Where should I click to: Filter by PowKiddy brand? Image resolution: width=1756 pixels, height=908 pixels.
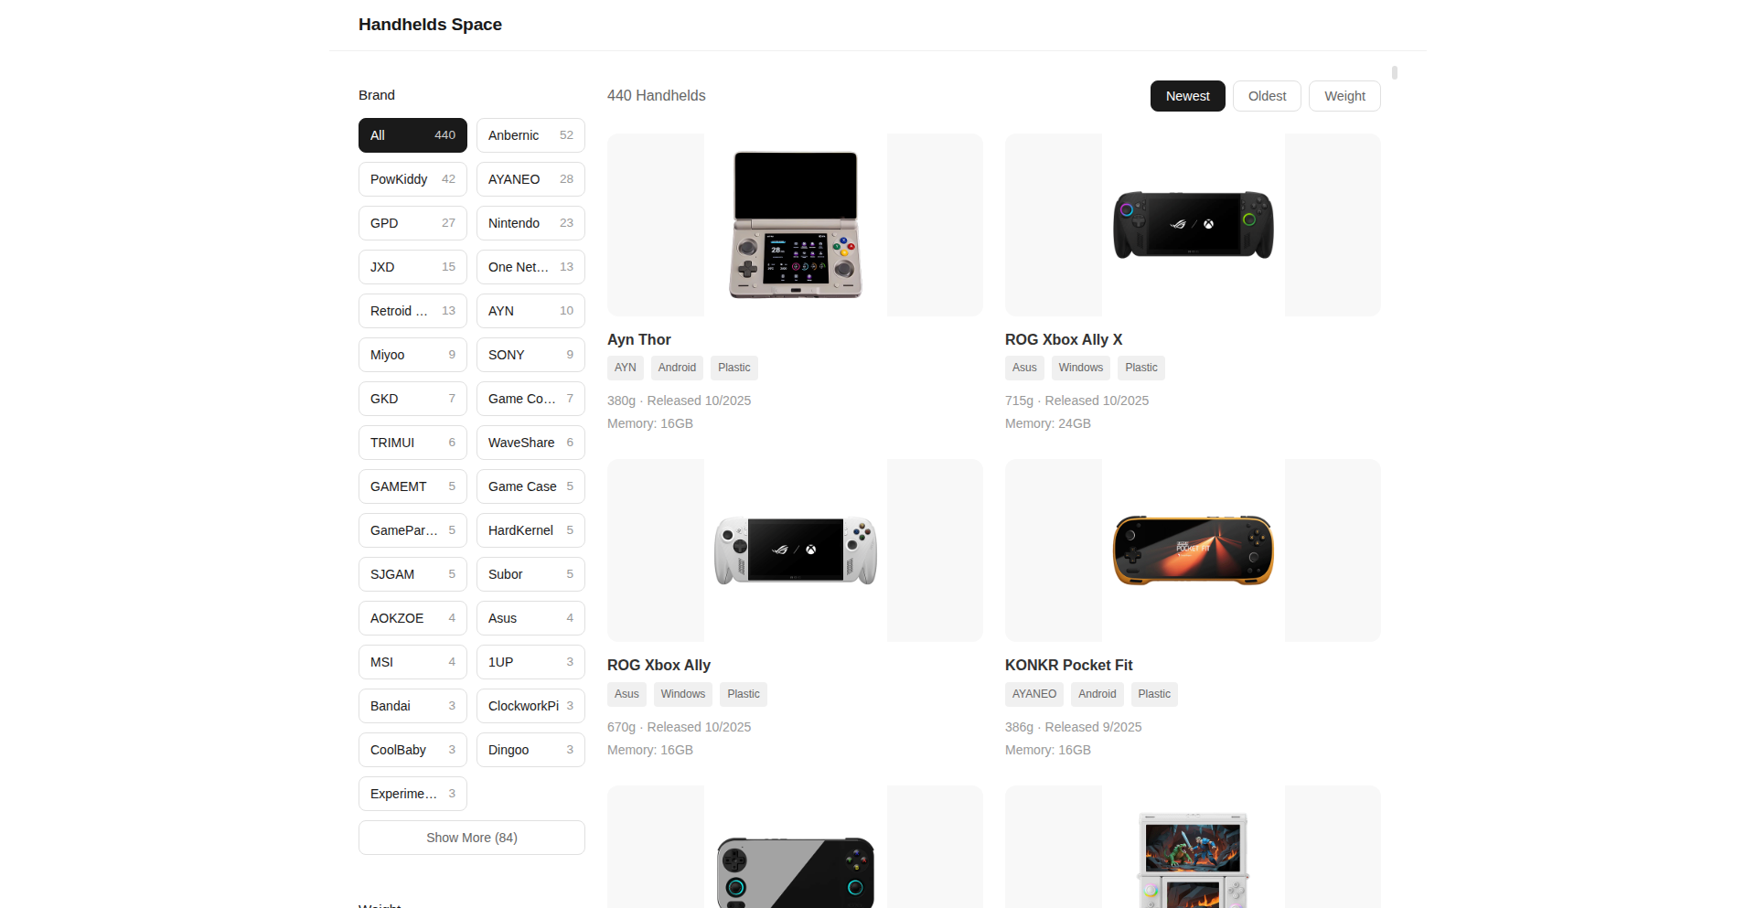click(412, 179)
